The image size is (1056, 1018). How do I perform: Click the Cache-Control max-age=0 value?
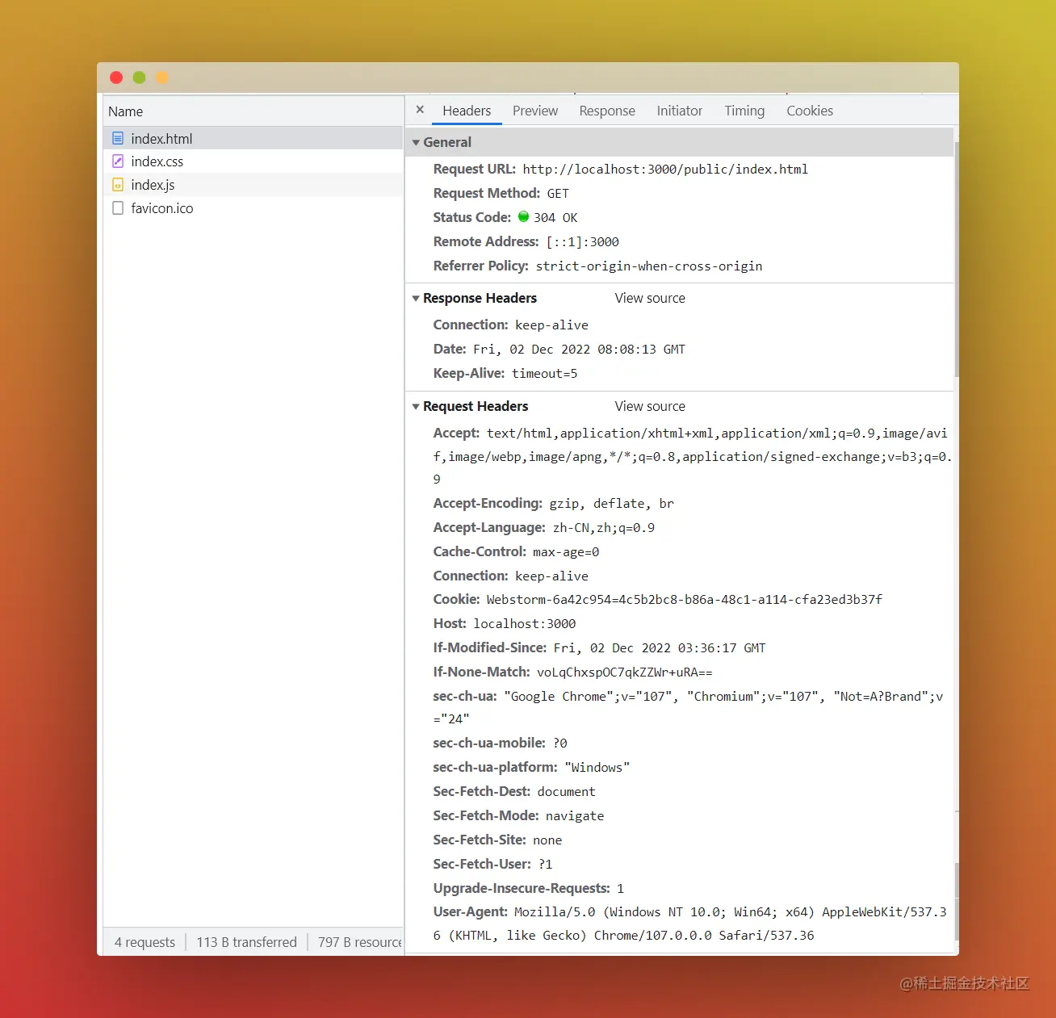pos(566,551)
